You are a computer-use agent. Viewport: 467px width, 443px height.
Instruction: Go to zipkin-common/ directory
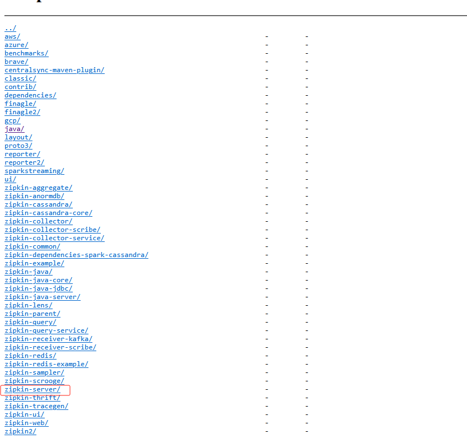click(32, 246)
